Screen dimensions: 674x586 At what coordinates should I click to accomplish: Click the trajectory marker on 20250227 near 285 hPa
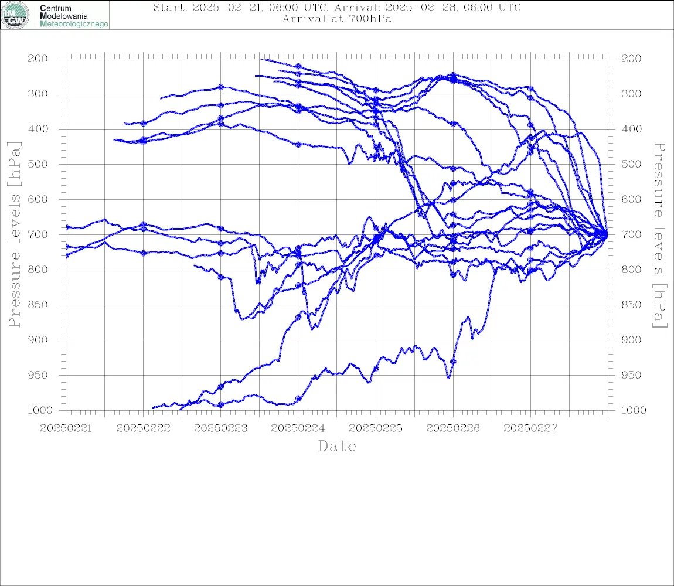click(530, 88)
